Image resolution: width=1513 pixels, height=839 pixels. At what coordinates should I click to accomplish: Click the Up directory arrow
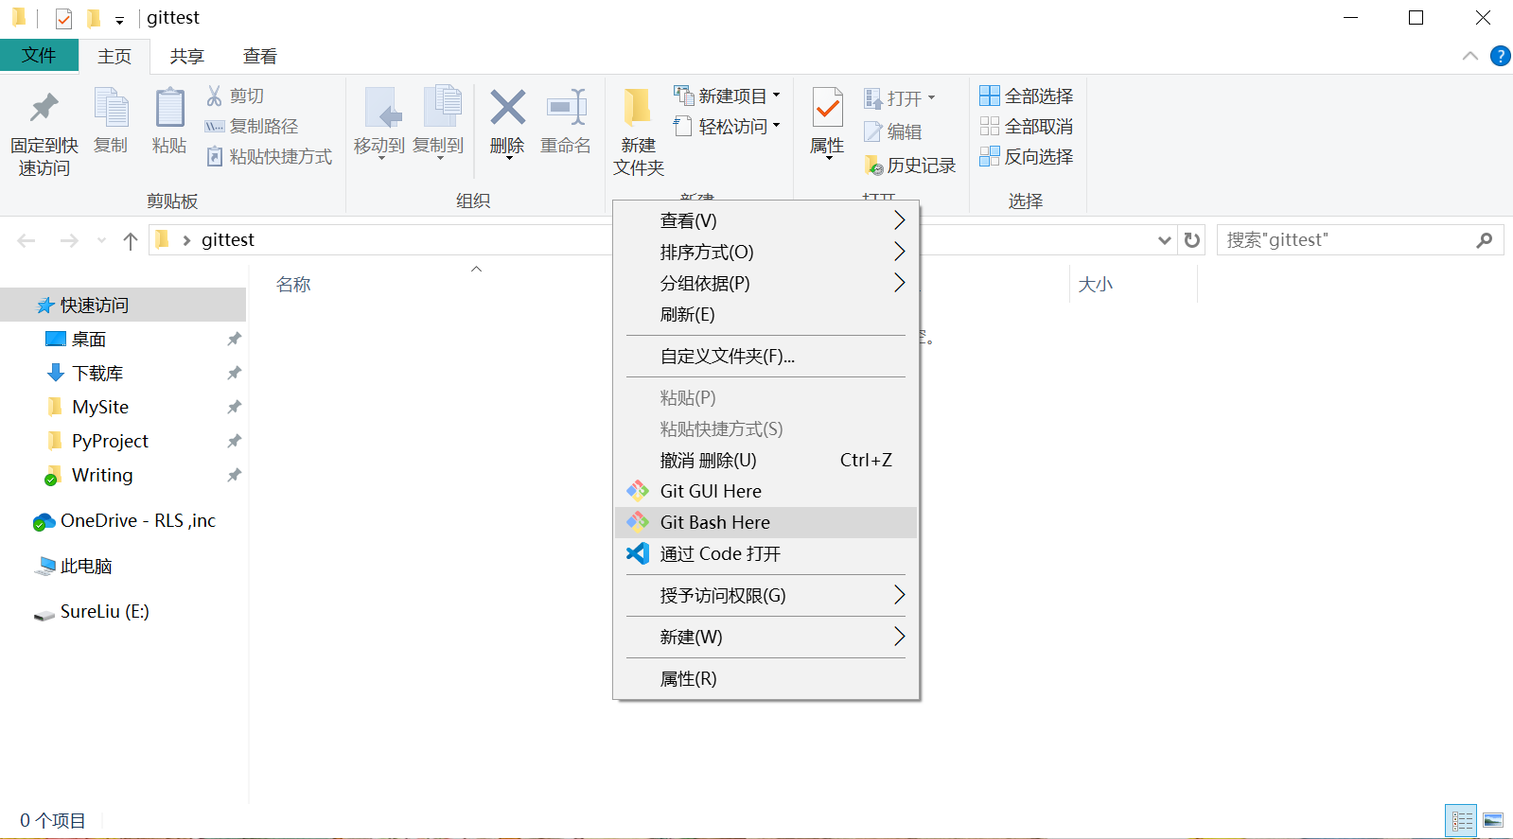[x=131, y=240]
